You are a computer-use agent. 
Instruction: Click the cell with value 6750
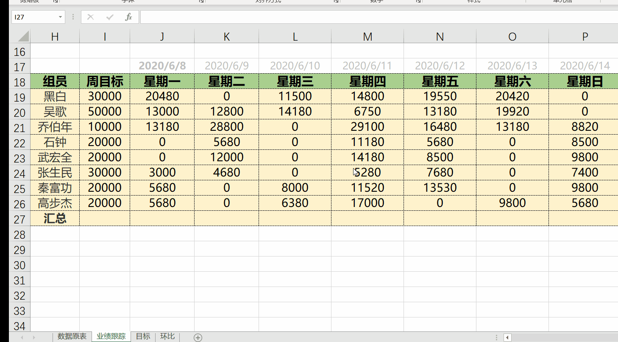click(x=367, y=112)
